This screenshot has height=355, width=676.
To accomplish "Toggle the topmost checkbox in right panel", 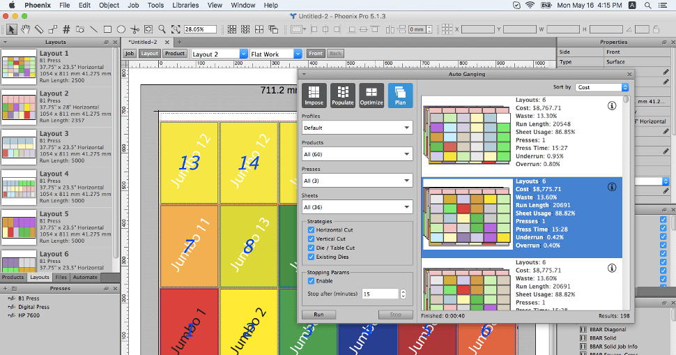I will point(663,220).
